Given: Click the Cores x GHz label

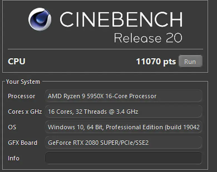Looking at the screenshot, I should [25, 112].
